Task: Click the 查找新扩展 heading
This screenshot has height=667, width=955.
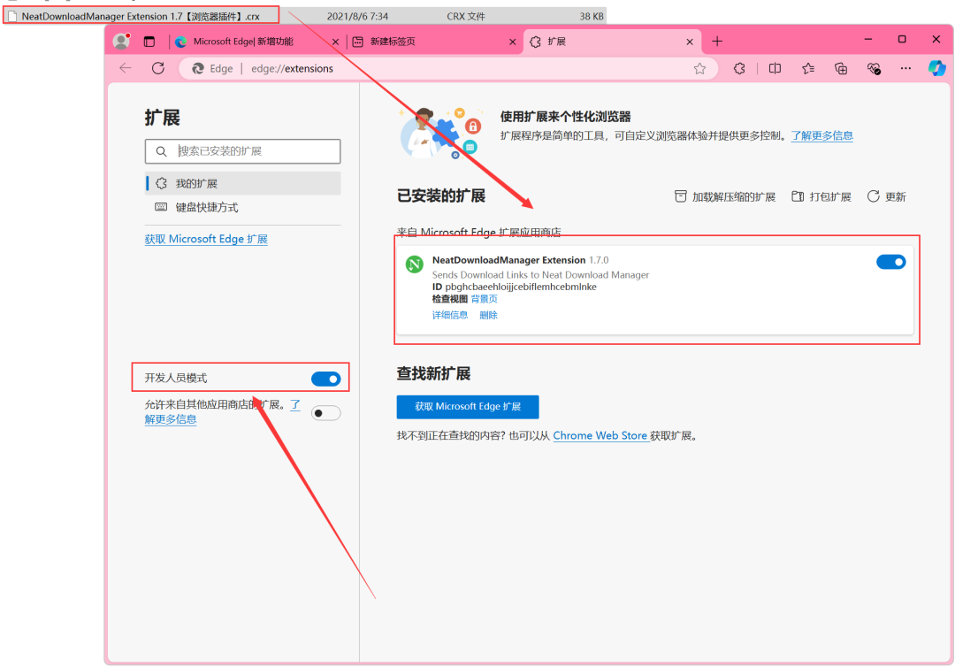Action: coord(433,373)
